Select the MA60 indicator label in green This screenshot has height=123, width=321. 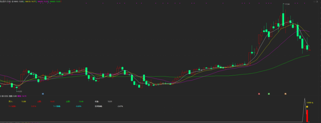click(55, 1)
